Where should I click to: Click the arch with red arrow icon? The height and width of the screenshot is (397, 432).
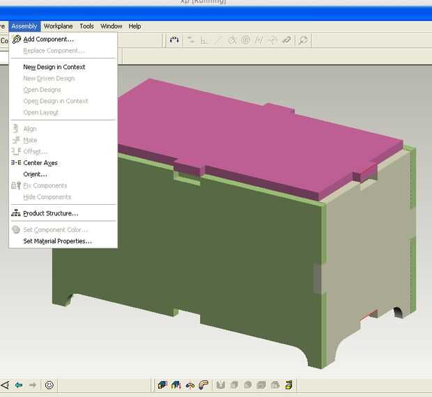(176, 384)
